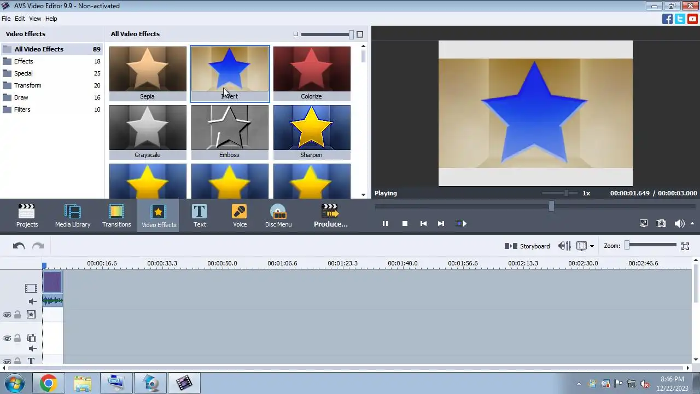Click the video overlay track icon
Image resolution: width=700 pixels, height=394 pixels.
click(x=31, y=338)
